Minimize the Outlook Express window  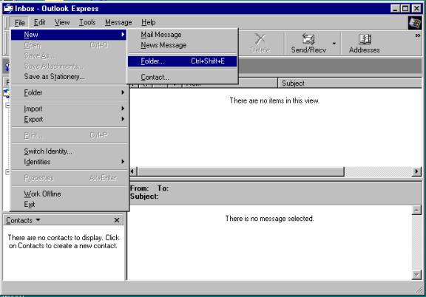pyautogui.click(x=395, y=8)
